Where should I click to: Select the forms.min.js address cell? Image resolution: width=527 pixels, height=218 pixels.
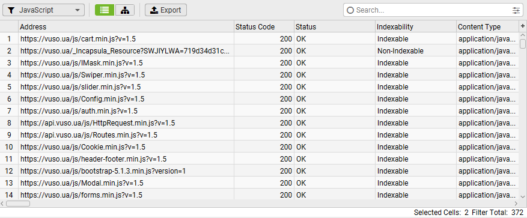(x=126, y=195)
